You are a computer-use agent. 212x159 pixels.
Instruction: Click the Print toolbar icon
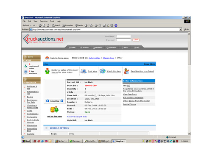96,25
